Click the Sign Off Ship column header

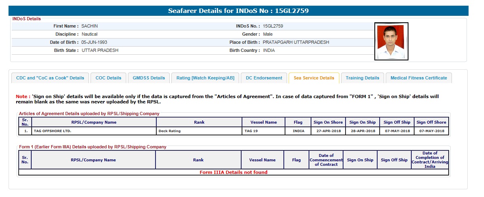pos(397,122)
